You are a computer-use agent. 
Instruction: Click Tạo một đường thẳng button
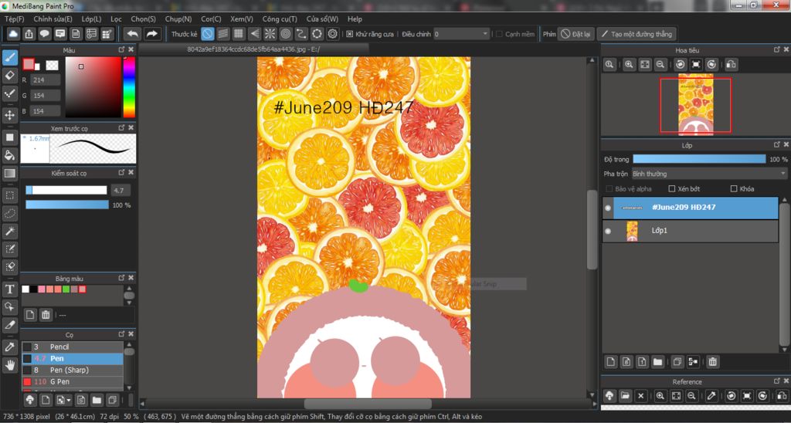click(637, 34)
